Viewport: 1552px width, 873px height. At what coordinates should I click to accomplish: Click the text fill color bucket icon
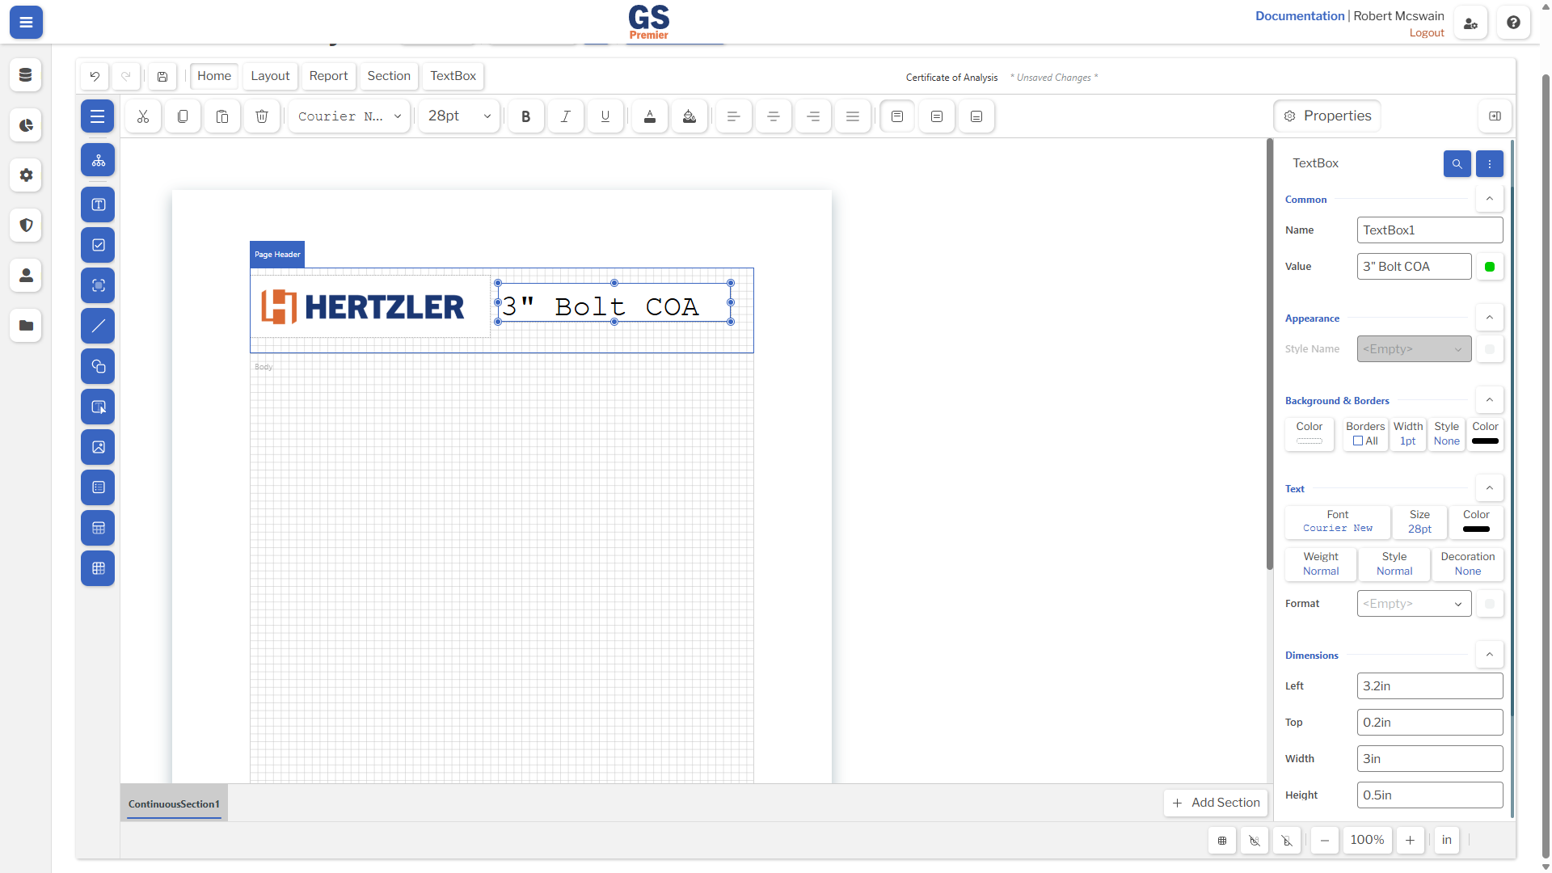tap(690, 116)
